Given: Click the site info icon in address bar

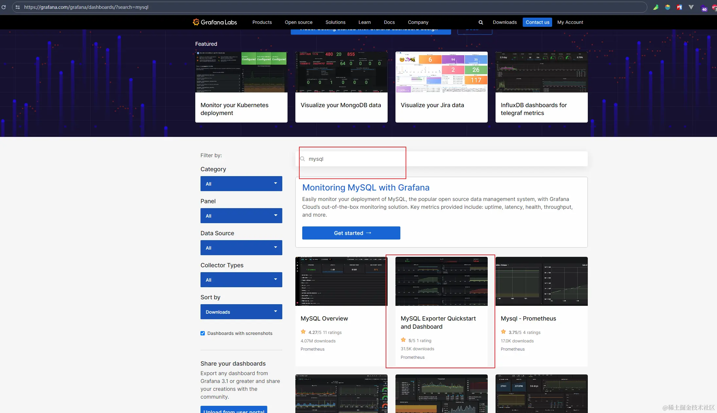Looking at the screenshot, I should (x=18, y=7).
